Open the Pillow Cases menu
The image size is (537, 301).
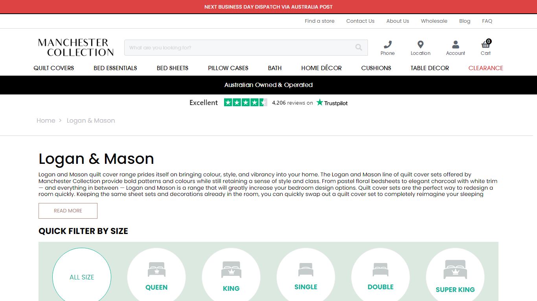point(228,68)
